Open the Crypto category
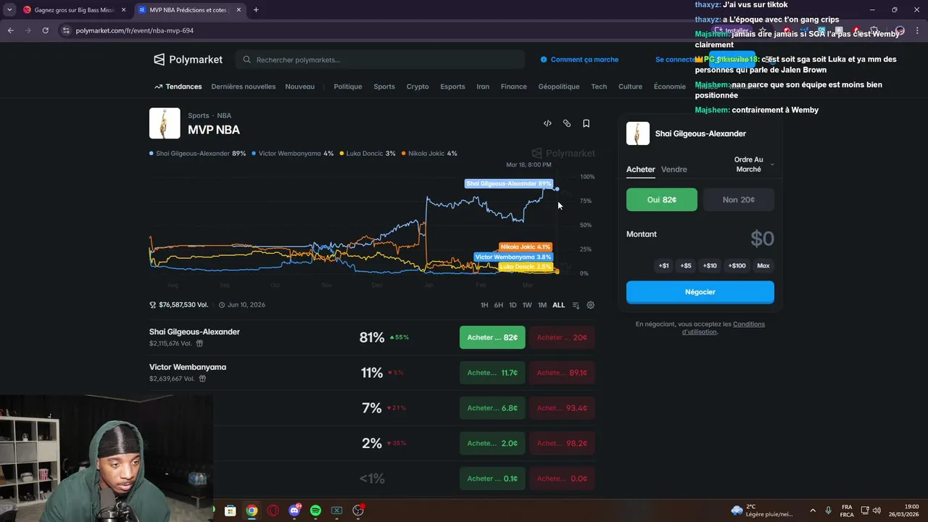 click(x=418, y=86)
